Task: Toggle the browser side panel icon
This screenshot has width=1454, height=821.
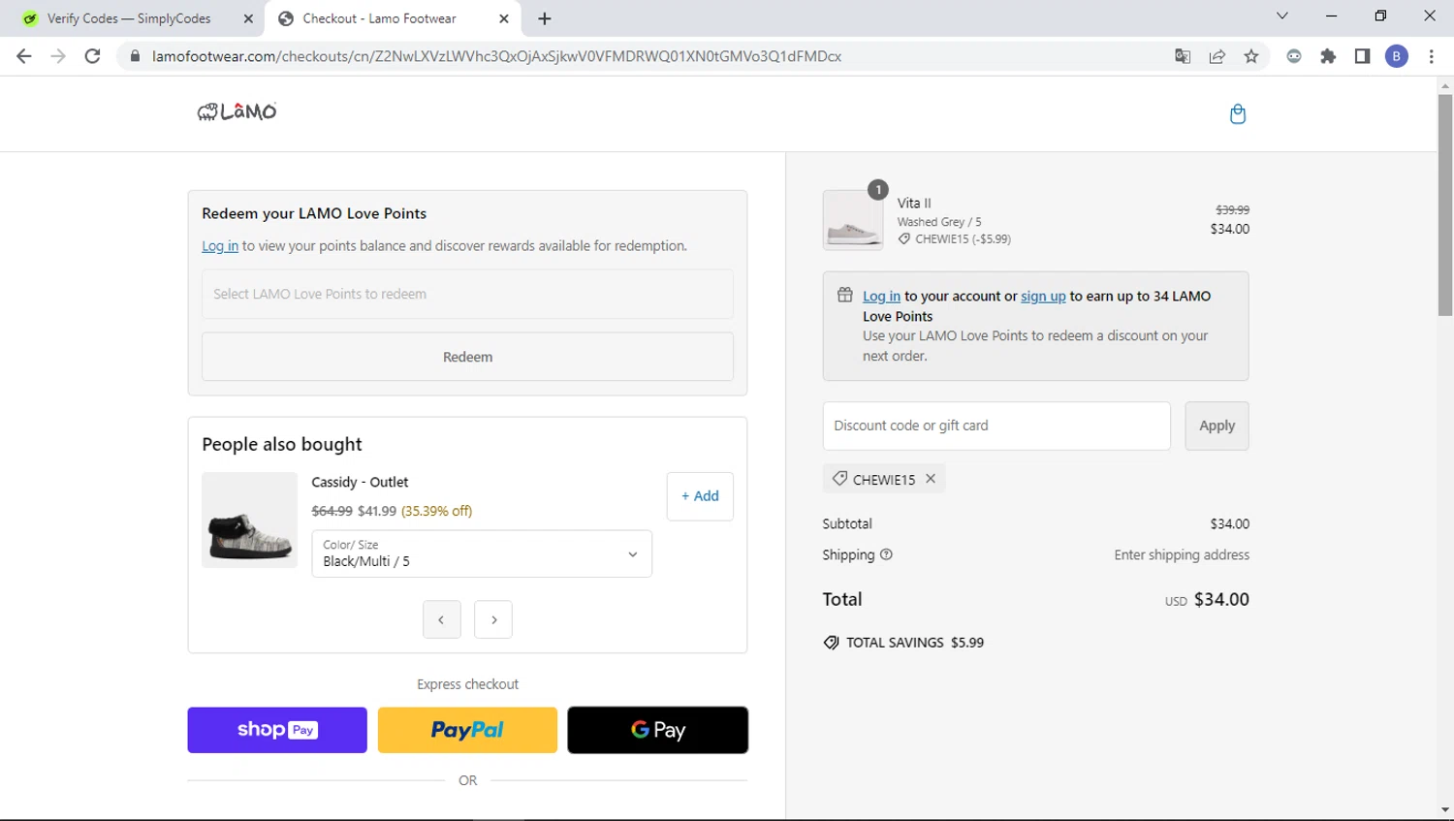Action: 1362,56
